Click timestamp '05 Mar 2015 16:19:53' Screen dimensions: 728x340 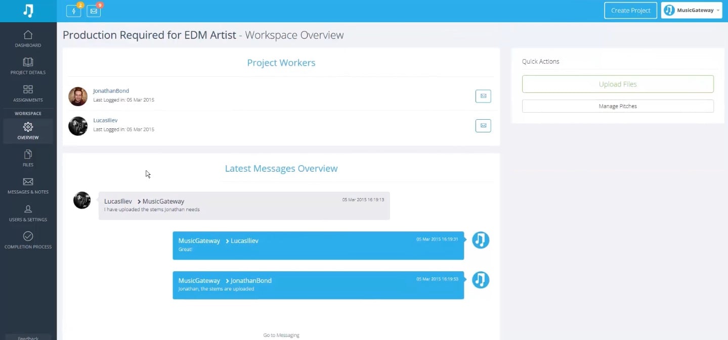click(x=437, y=279)
